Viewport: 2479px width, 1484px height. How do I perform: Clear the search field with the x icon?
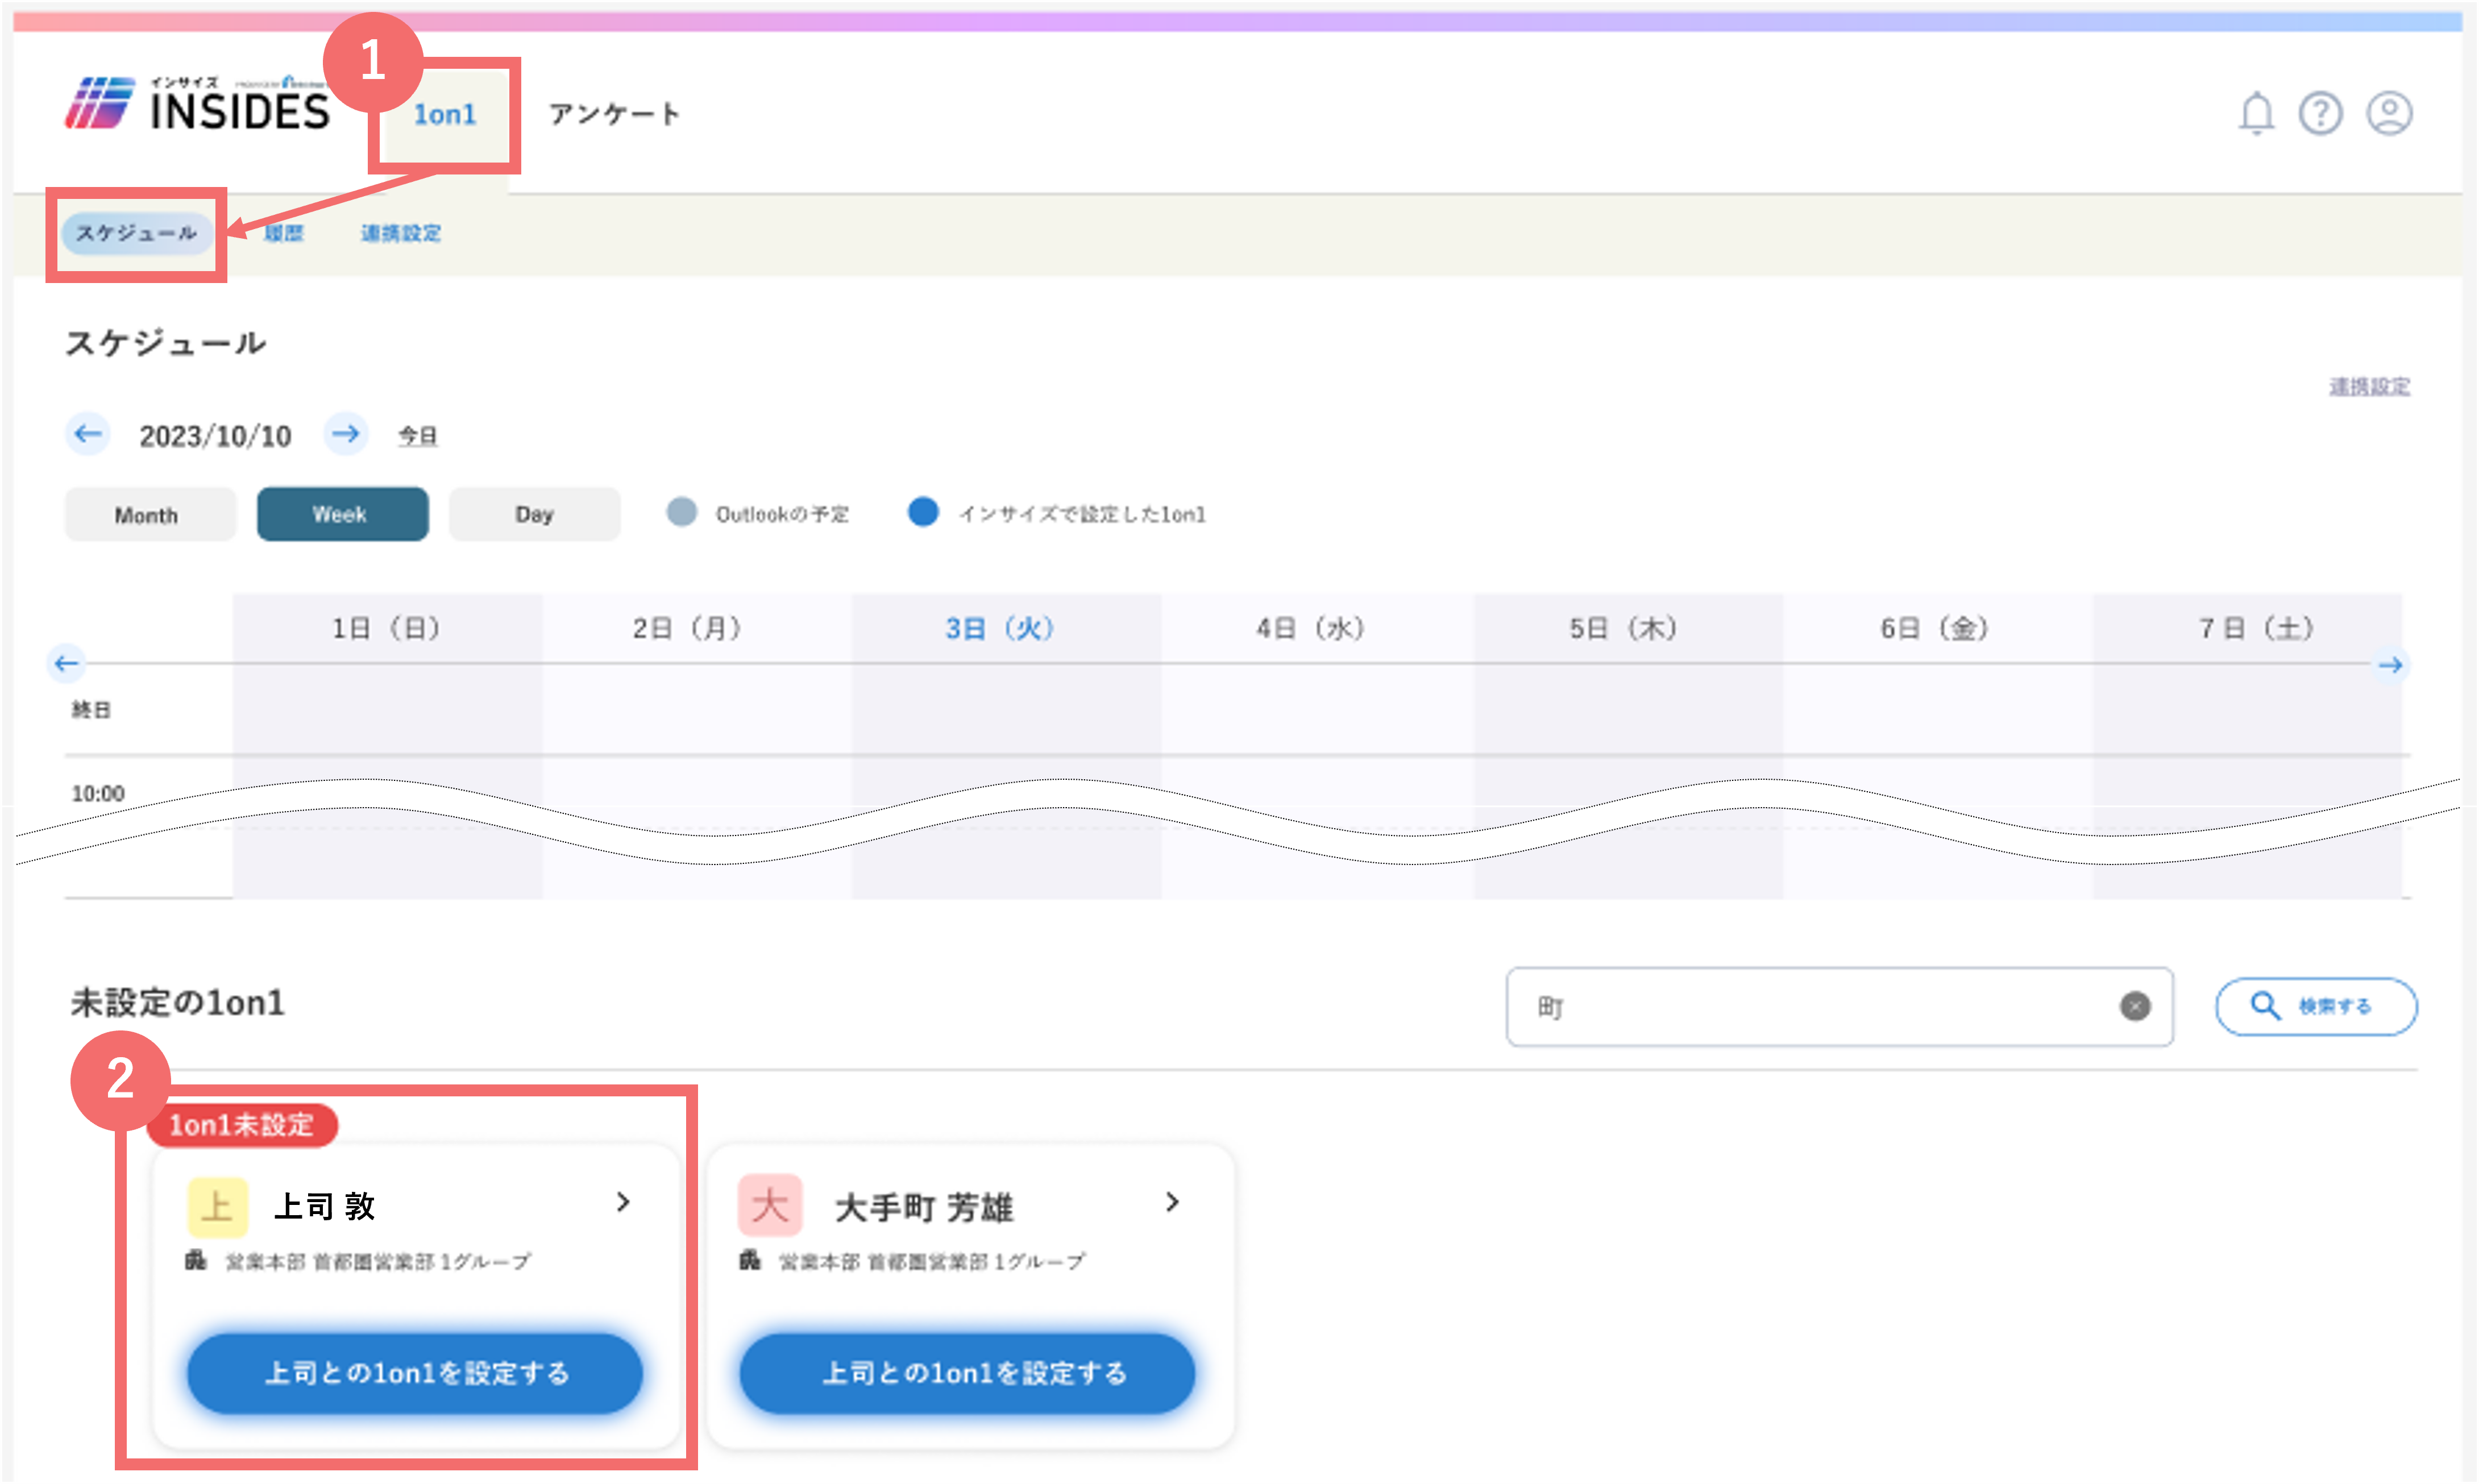tap(2135, 1006)
